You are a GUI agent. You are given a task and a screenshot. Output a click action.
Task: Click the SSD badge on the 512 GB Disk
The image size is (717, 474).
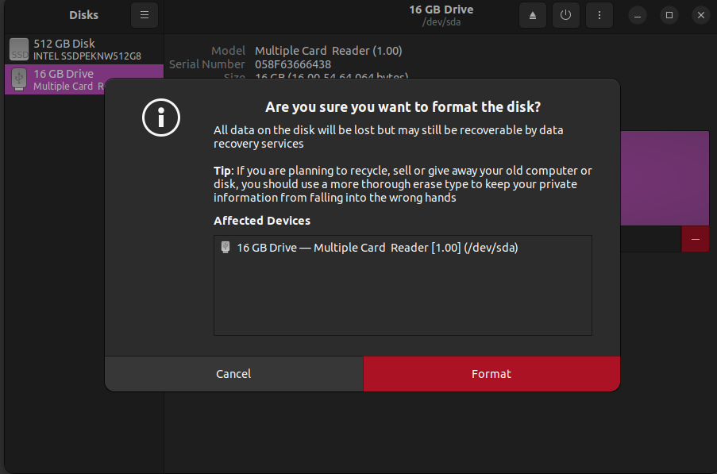pyautogui.click(x=17, y=49)
